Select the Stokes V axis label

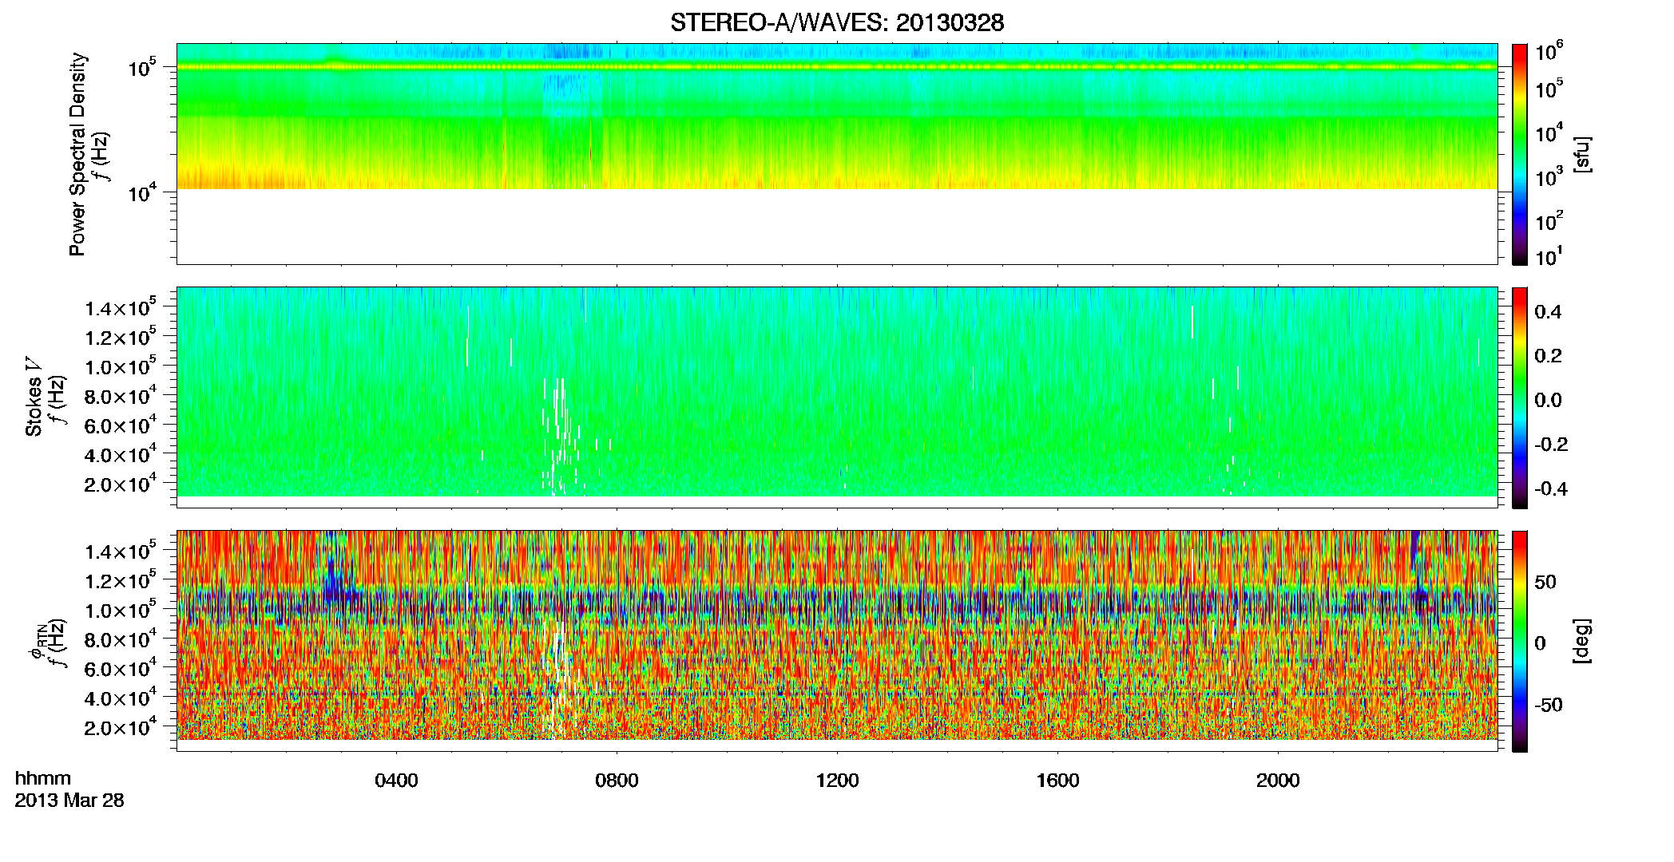(x=34, y=397)
